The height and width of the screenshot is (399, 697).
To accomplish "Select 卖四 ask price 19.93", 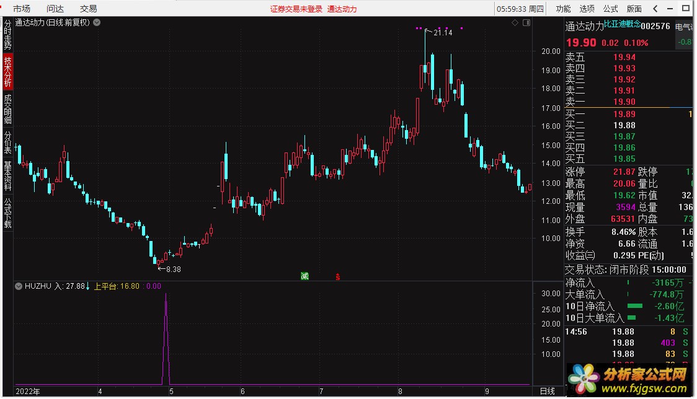I will pos(624,68).
